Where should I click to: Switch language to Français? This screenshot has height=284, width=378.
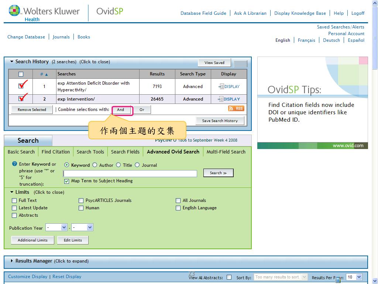coord(306,40)
